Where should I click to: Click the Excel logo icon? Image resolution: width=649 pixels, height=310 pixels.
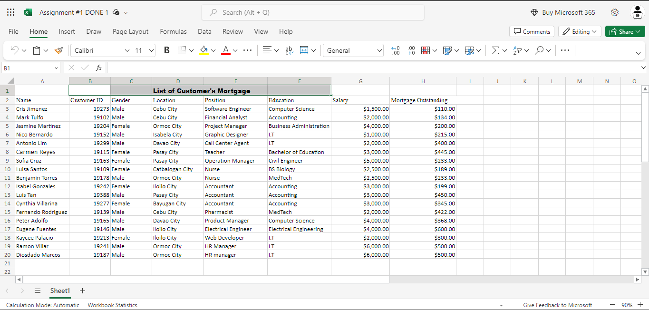tap(28, 12)
